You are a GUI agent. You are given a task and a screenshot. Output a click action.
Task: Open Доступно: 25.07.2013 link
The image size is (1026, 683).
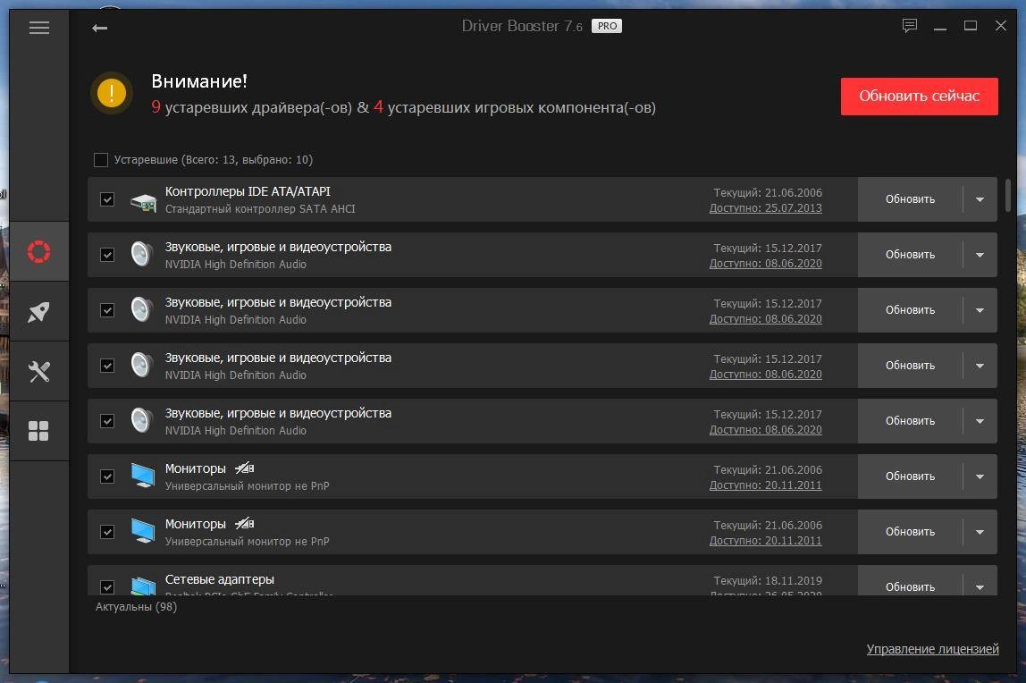(x=766, y=208)
